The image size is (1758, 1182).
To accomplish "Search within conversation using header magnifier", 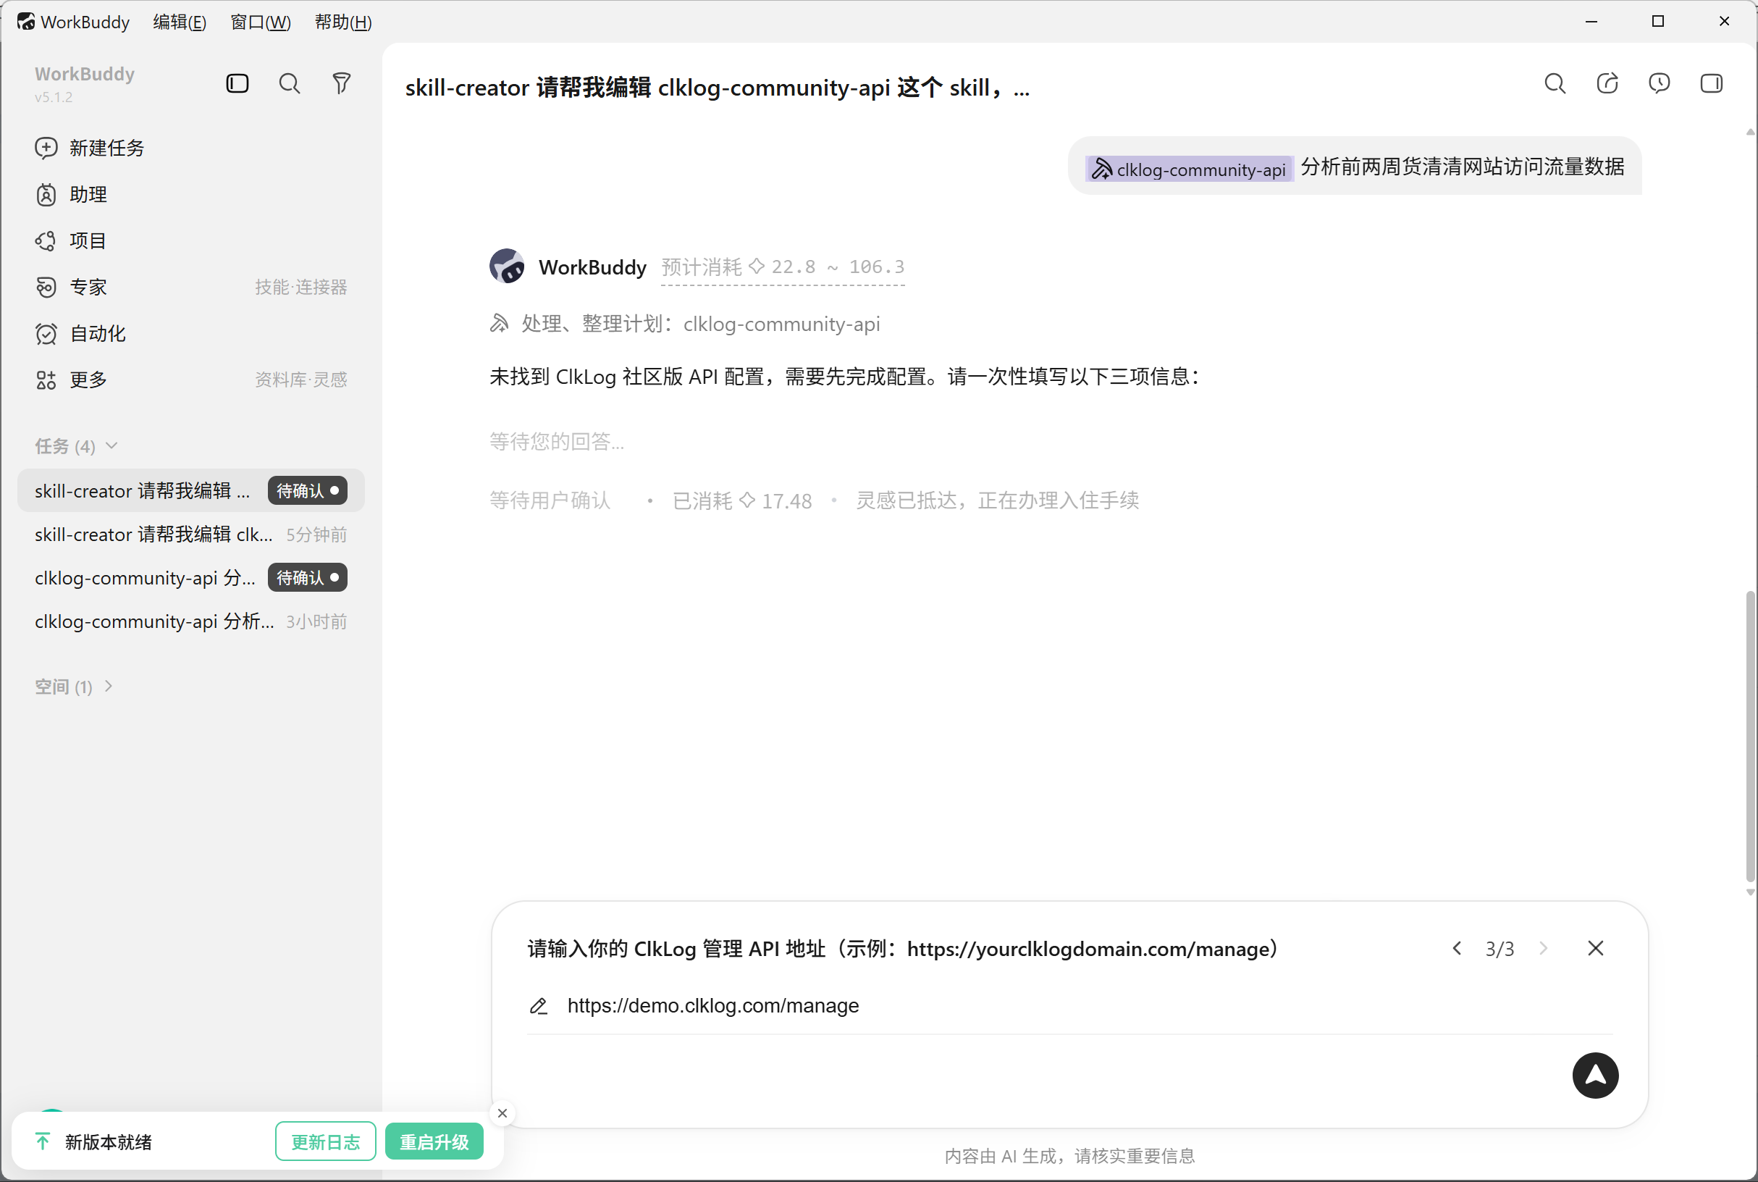I will pyautogui.click(x=1555, y=83).
